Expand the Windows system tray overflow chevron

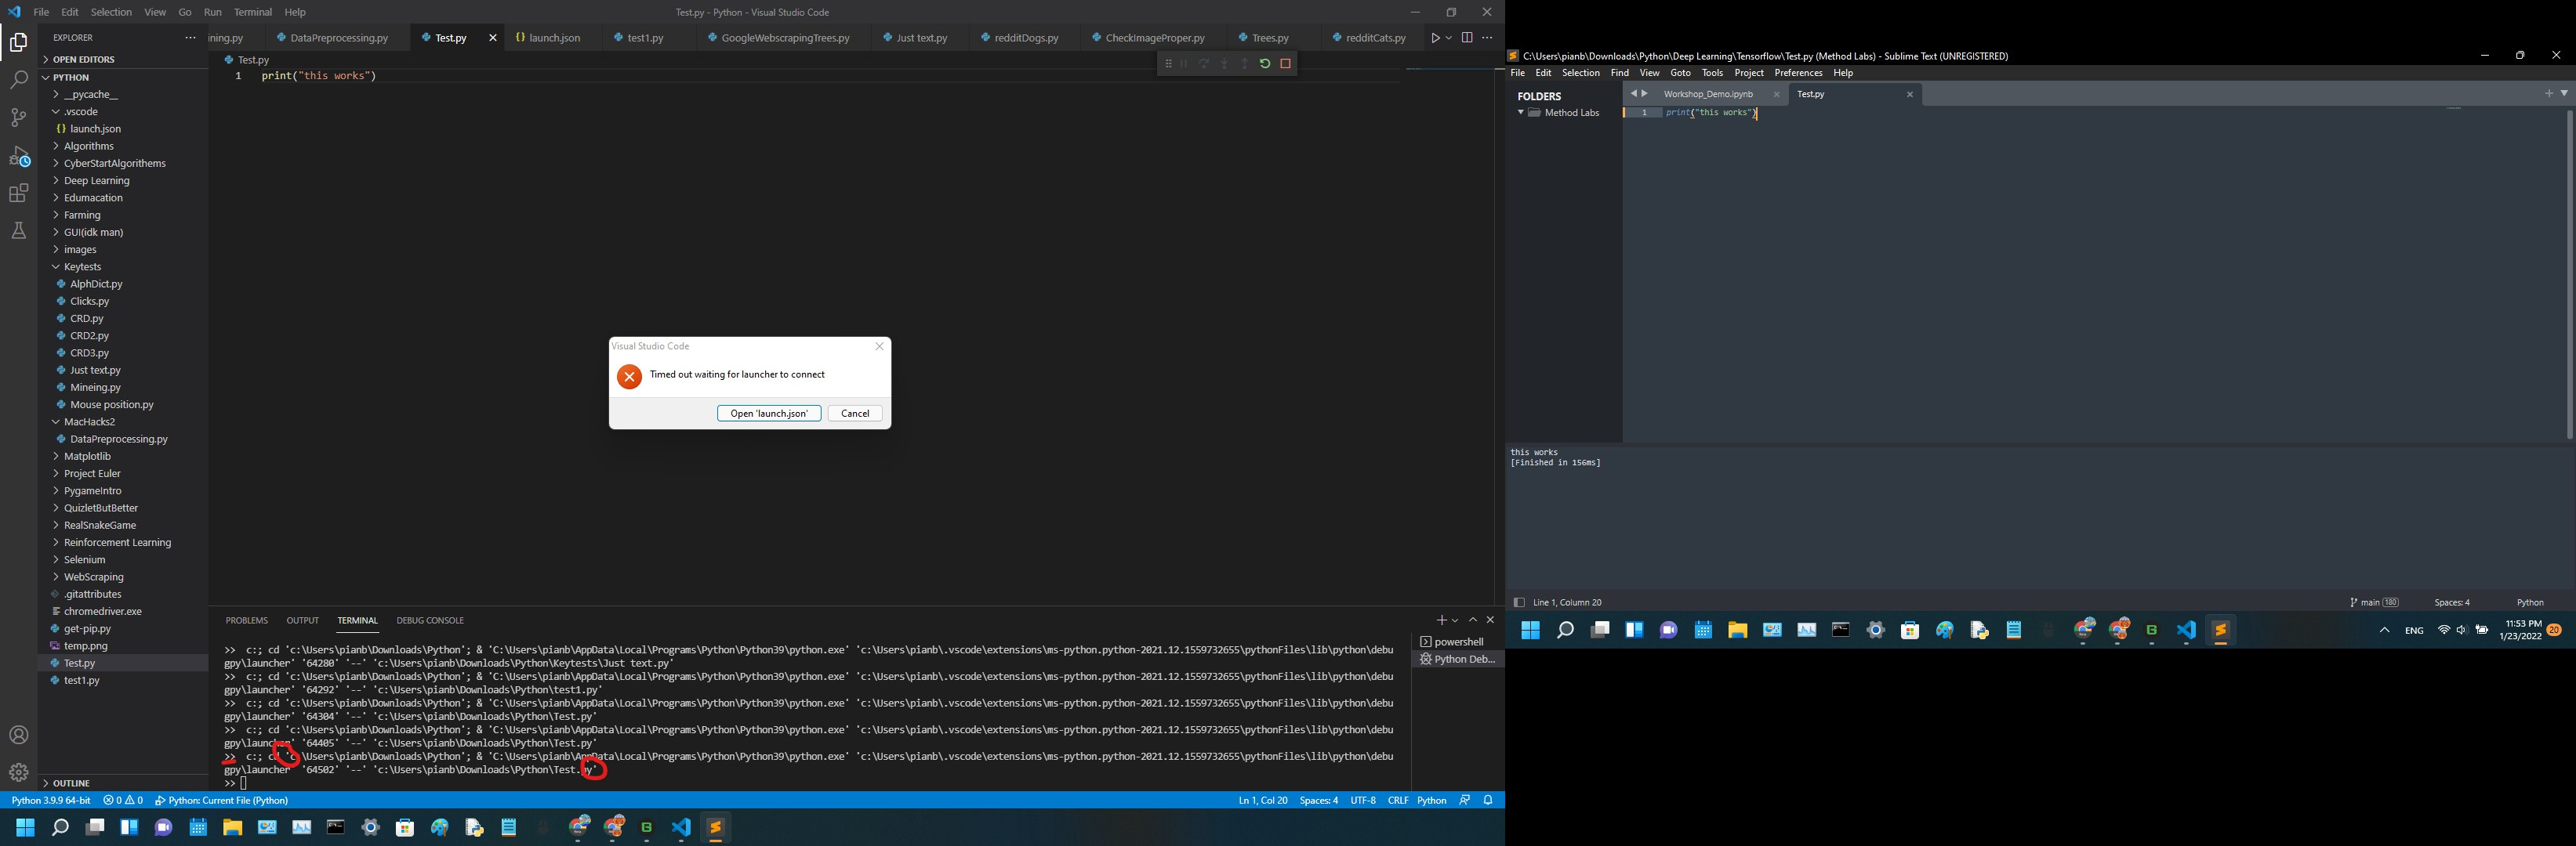2384,631
